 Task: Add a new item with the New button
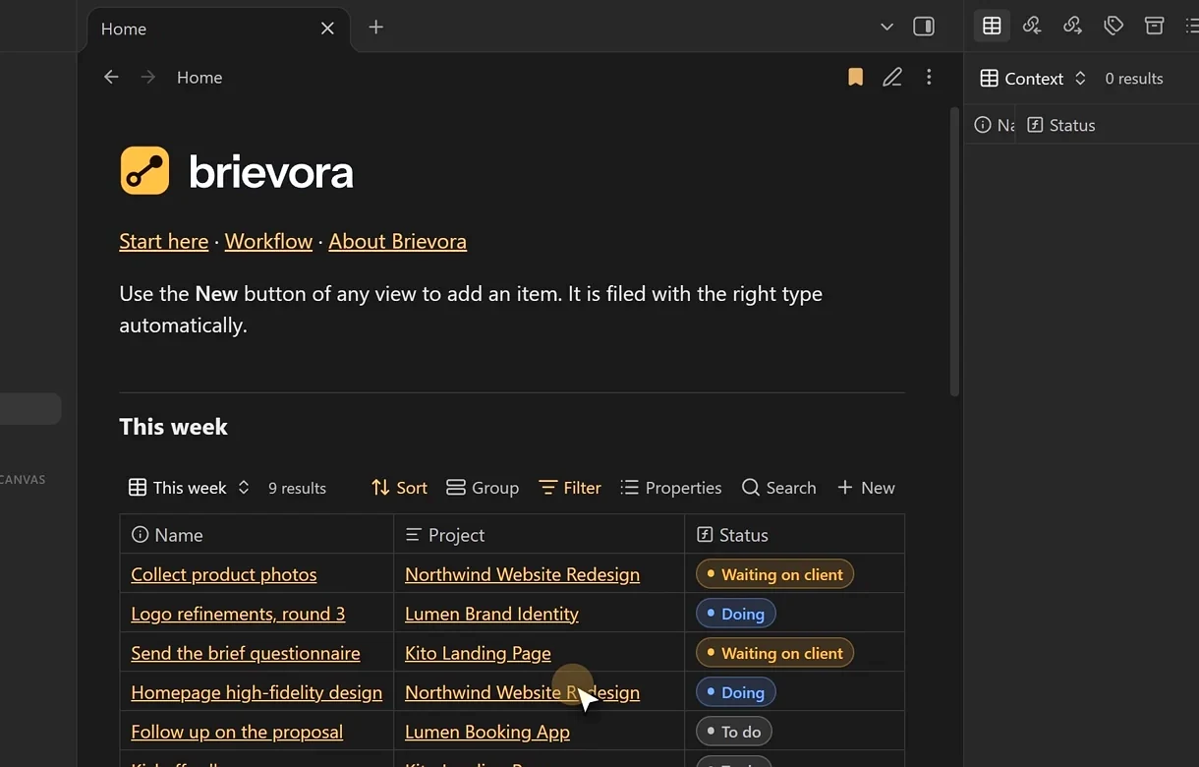(x=866, y=488)
